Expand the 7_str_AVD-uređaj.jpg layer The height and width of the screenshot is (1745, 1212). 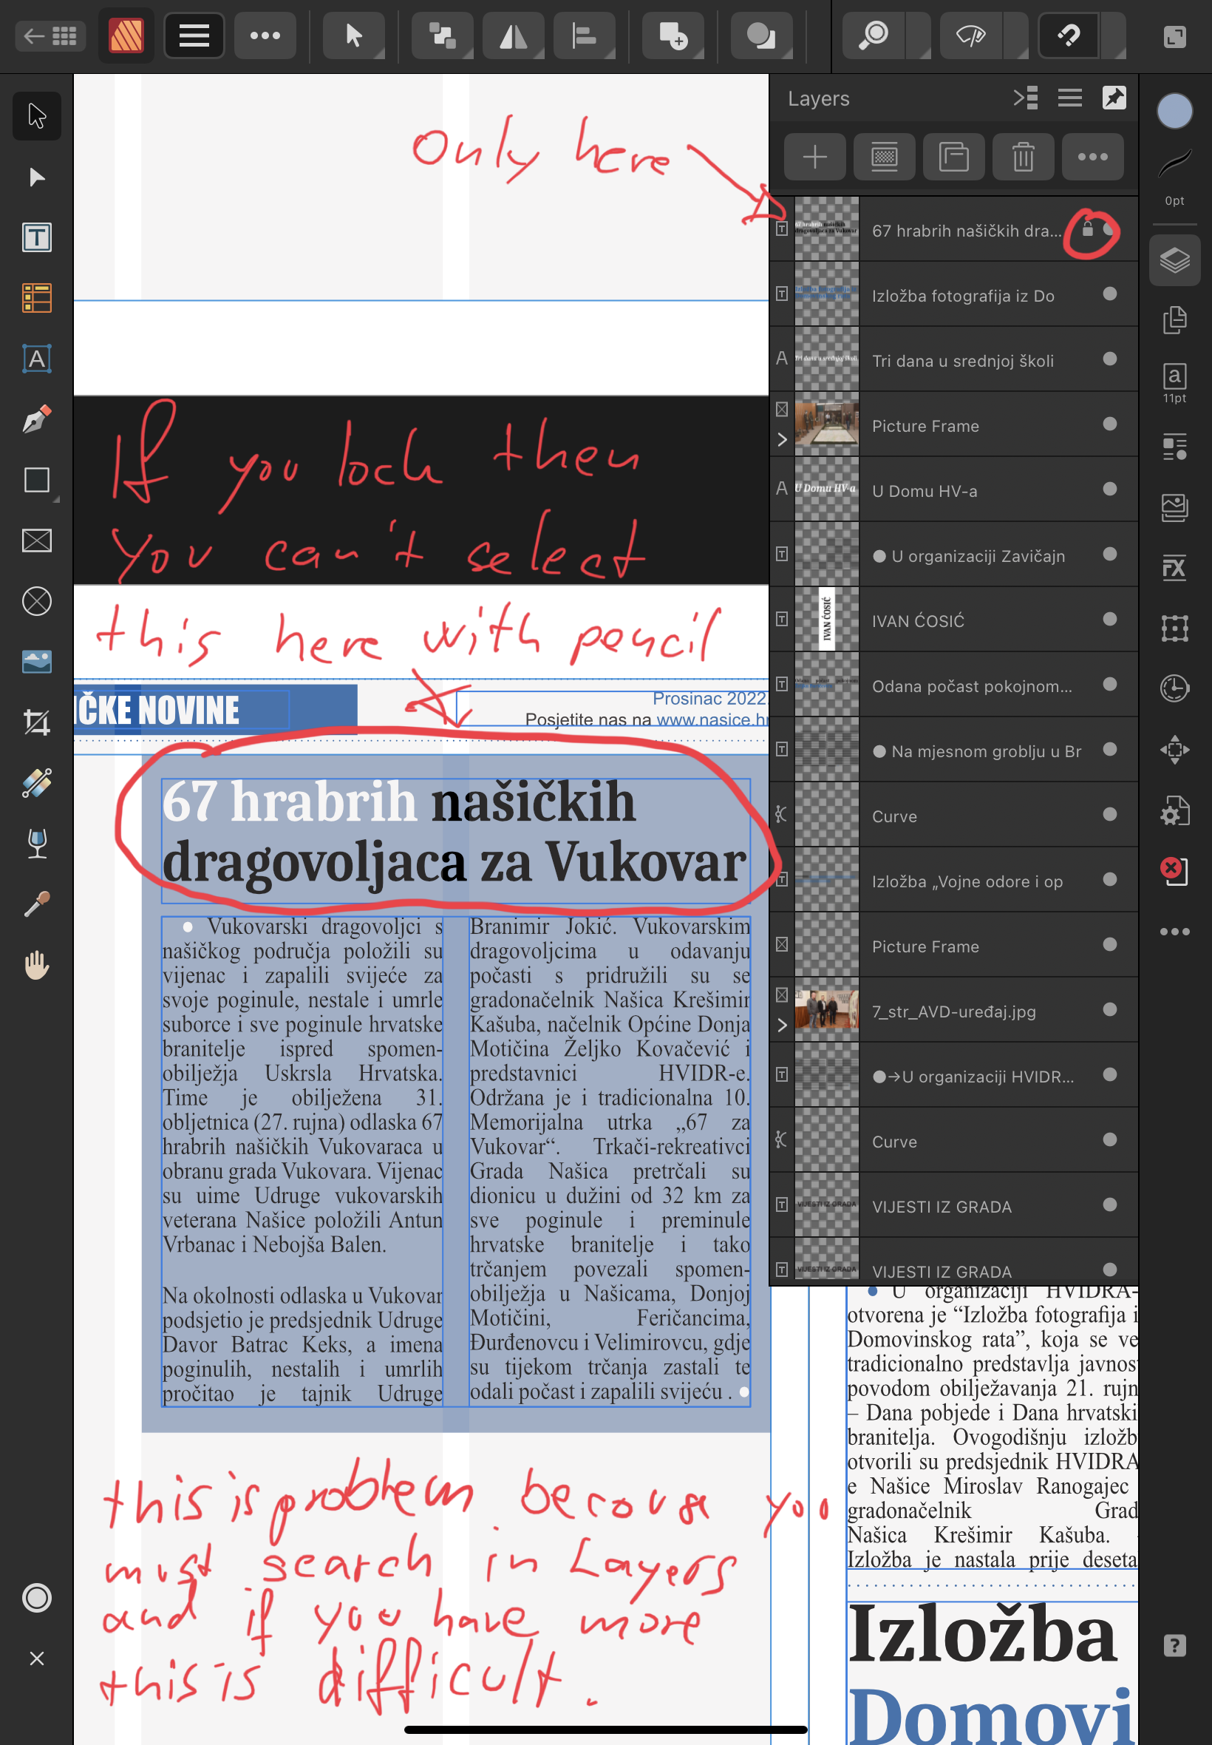[x=782, y=1026]
